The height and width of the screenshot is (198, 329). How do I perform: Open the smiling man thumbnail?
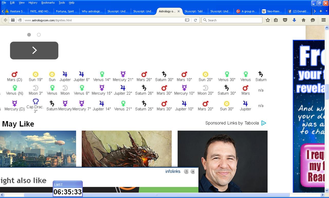coord(223,162)
